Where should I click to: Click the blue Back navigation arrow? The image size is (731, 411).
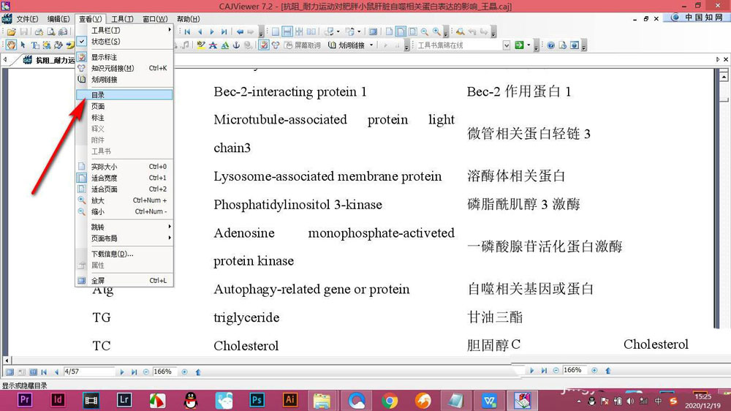240,31
